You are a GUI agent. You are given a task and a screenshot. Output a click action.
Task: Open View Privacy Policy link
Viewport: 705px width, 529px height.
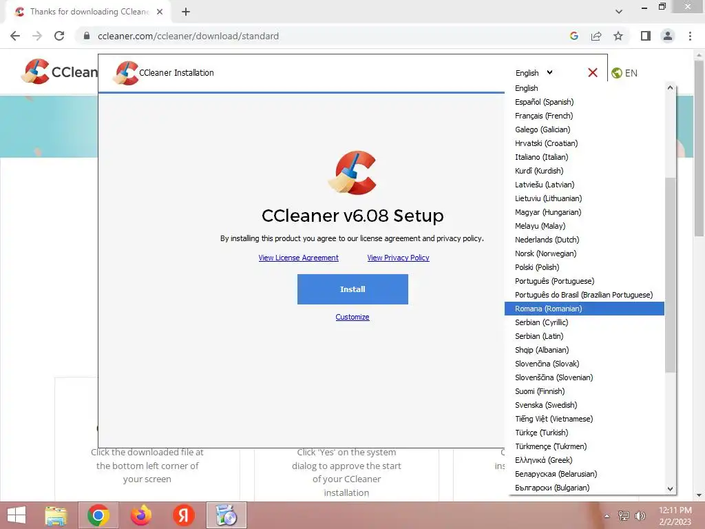coord(399,258)
